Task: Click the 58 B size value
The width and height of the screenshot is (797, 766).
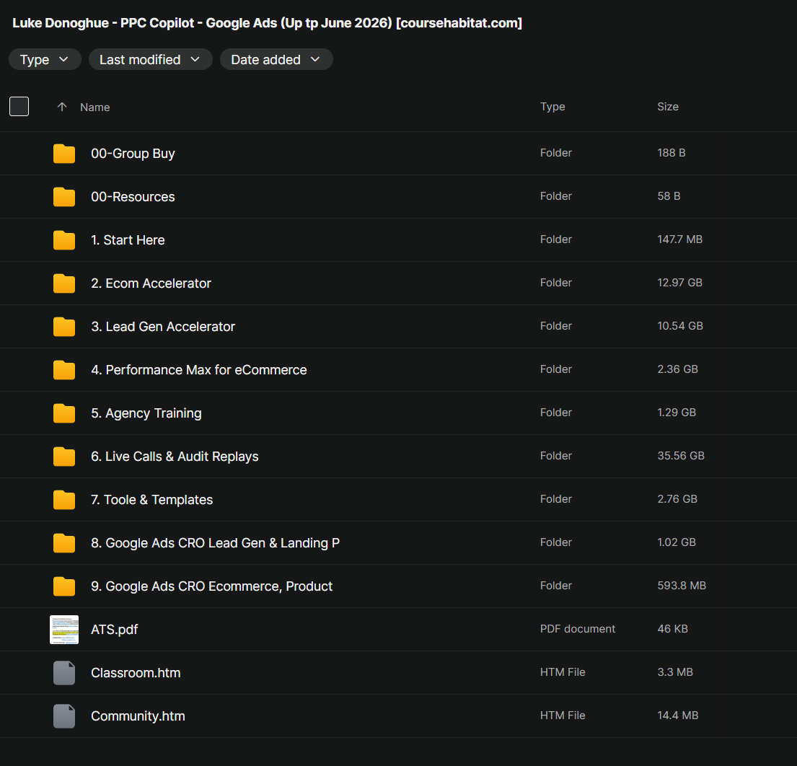Action: 669,195
